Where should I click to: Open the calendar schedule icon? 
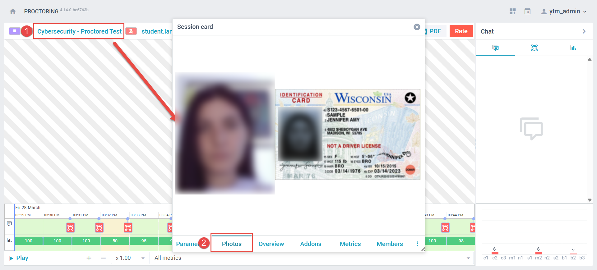[x=527, y=11]
